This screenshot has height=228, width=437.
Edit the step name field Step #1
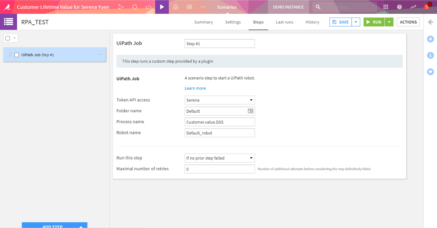point(220,44)
